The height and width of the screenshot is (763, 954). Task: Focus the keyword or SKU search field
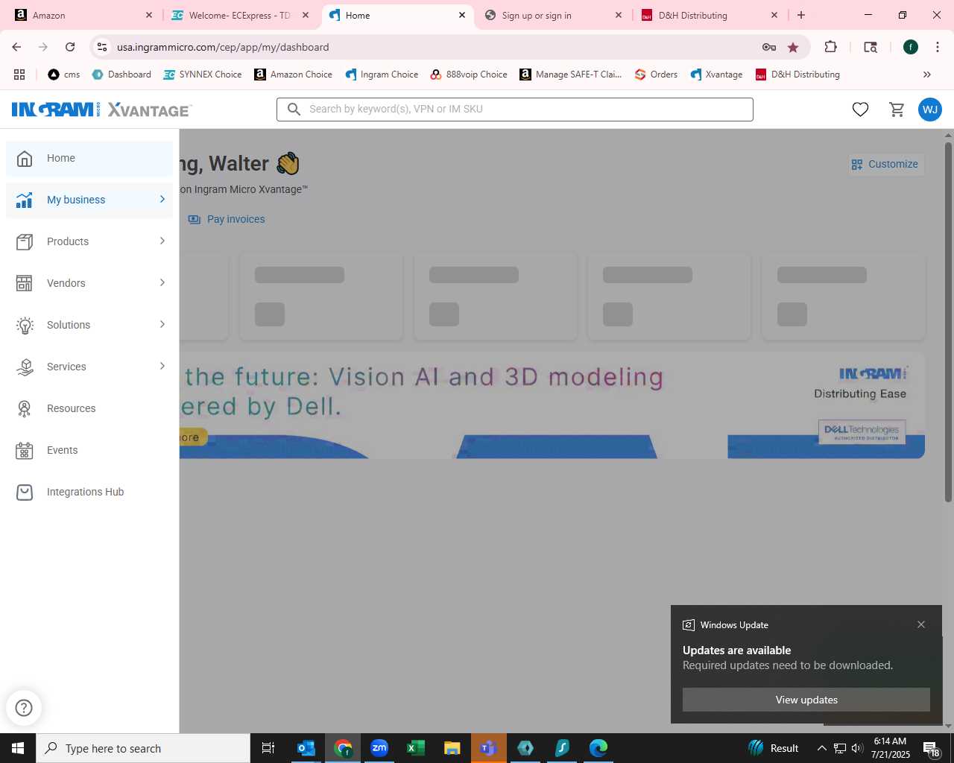pyautogui.click(x=515, y=109)
